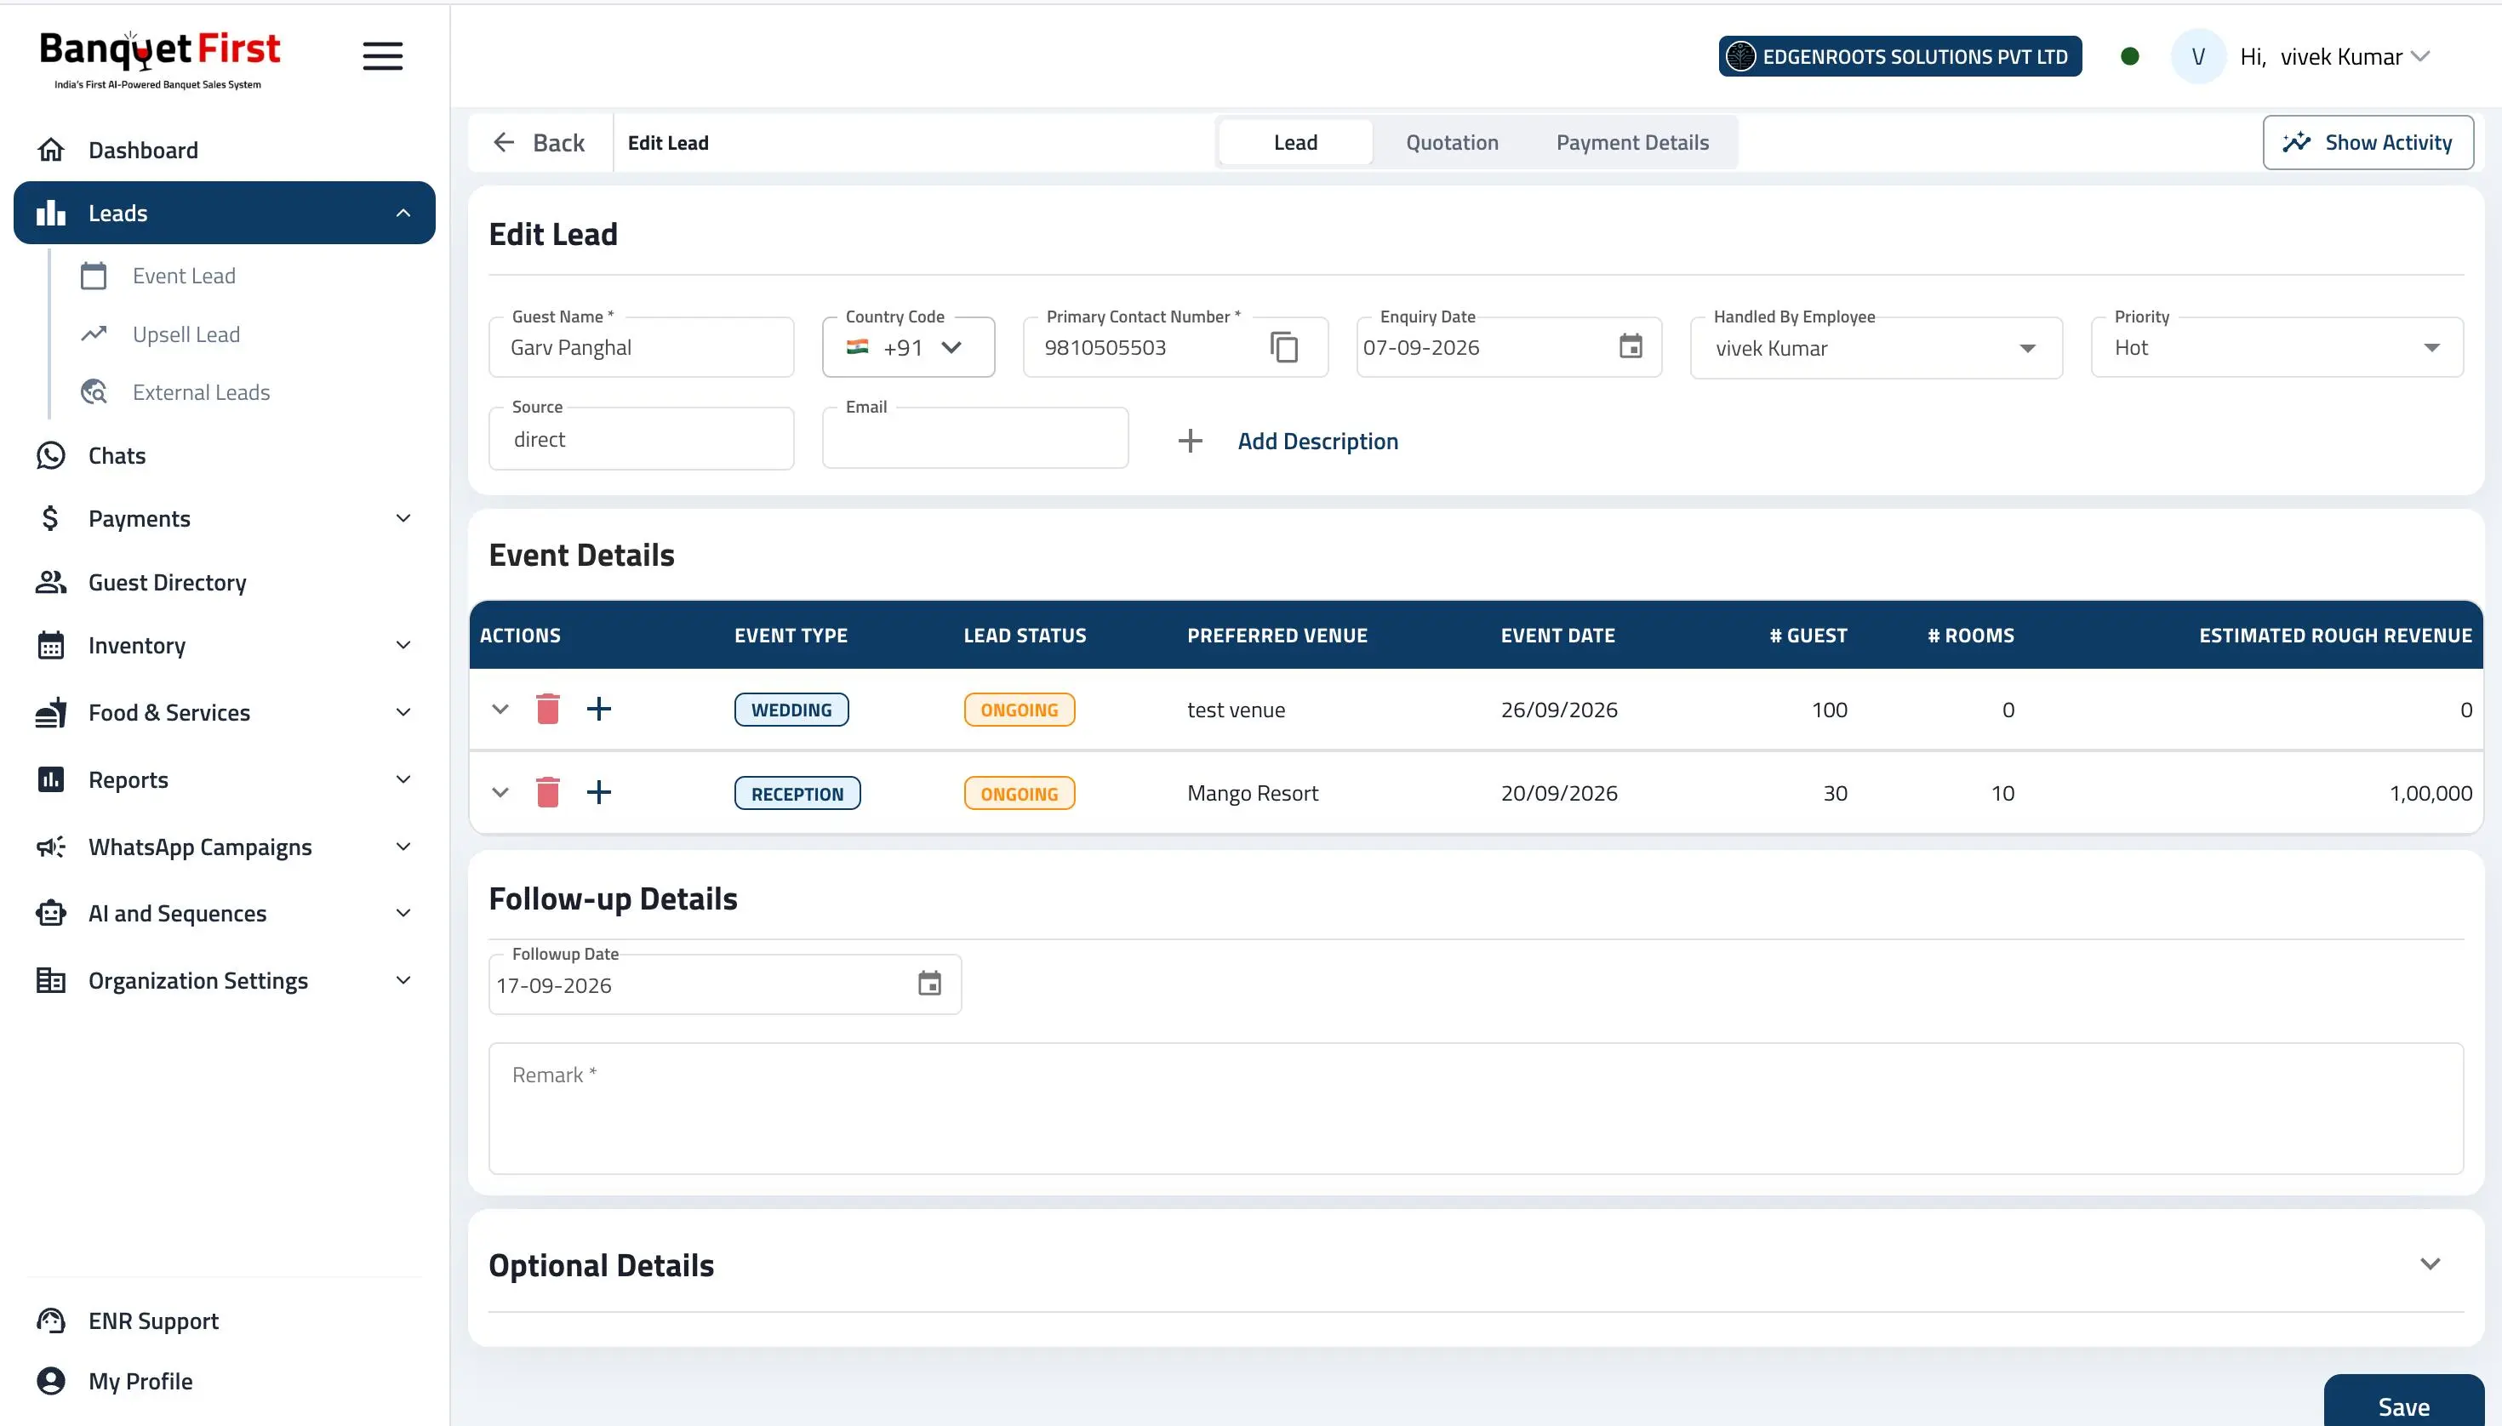2502x1426 pixels.
Task: Expand the Payments sidebar menu
Action: pyautogui.click(x=403, y=518)
